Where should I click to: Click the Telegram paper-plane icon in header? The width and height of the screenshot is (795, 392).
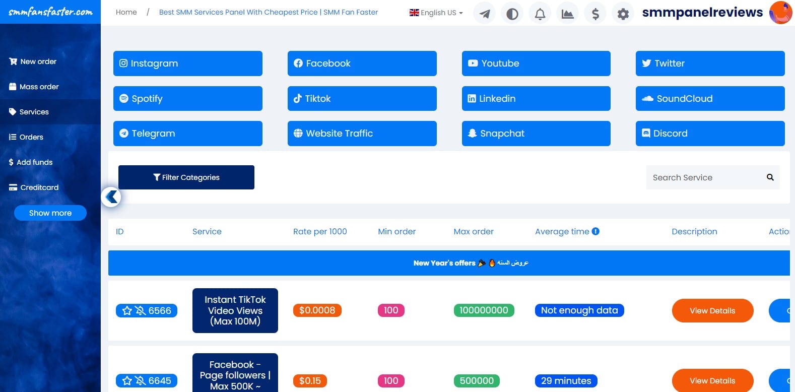[x=484, y=14]
